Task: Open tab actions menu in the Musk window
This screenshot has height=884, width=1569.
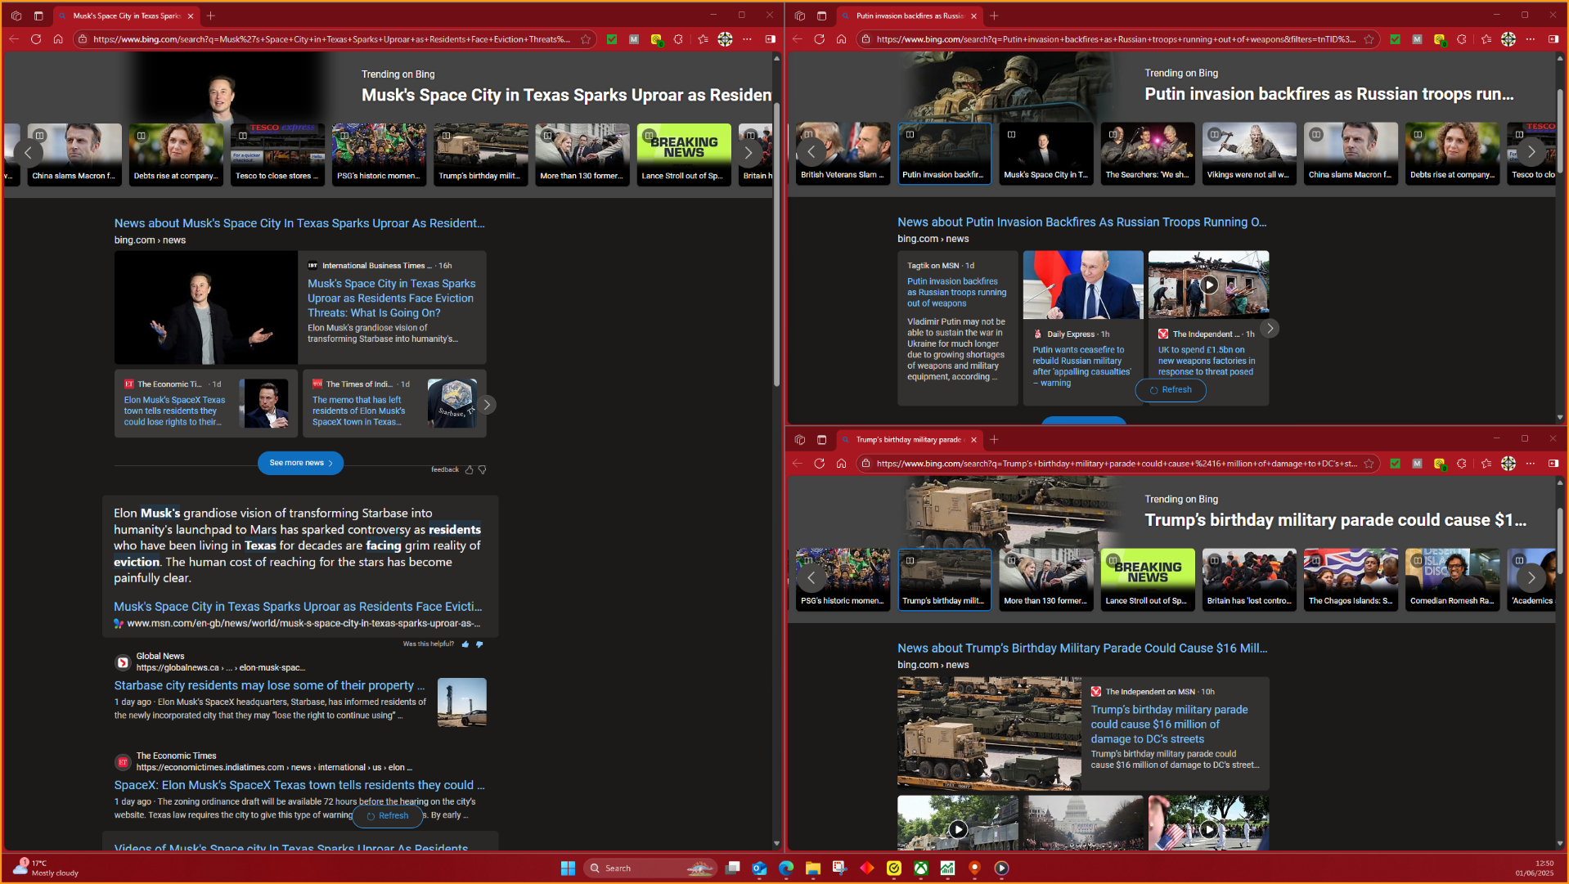Action: click(x=38, y=16)
